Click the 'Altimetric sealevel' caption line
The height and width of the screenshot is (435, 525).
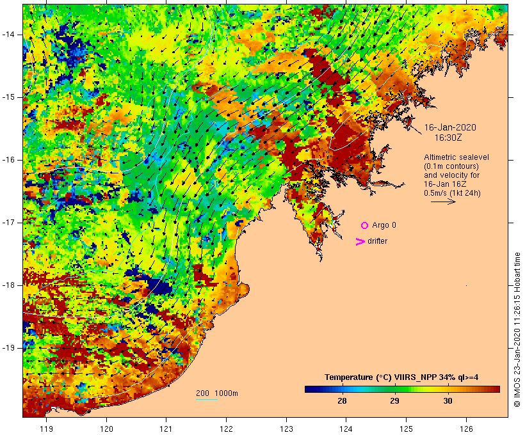click(456, 157)
